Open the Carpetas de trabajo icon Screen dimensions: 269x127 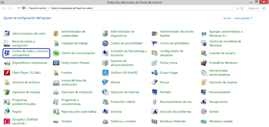56,43
